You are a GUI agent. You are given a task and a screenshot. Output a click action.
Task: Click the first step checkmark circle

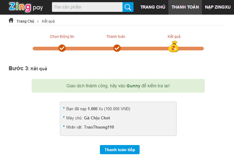62,48
